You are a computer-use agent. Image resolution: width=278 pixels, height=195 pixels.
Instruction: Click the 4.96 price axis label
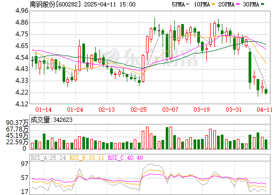click(x=22, y=11)
